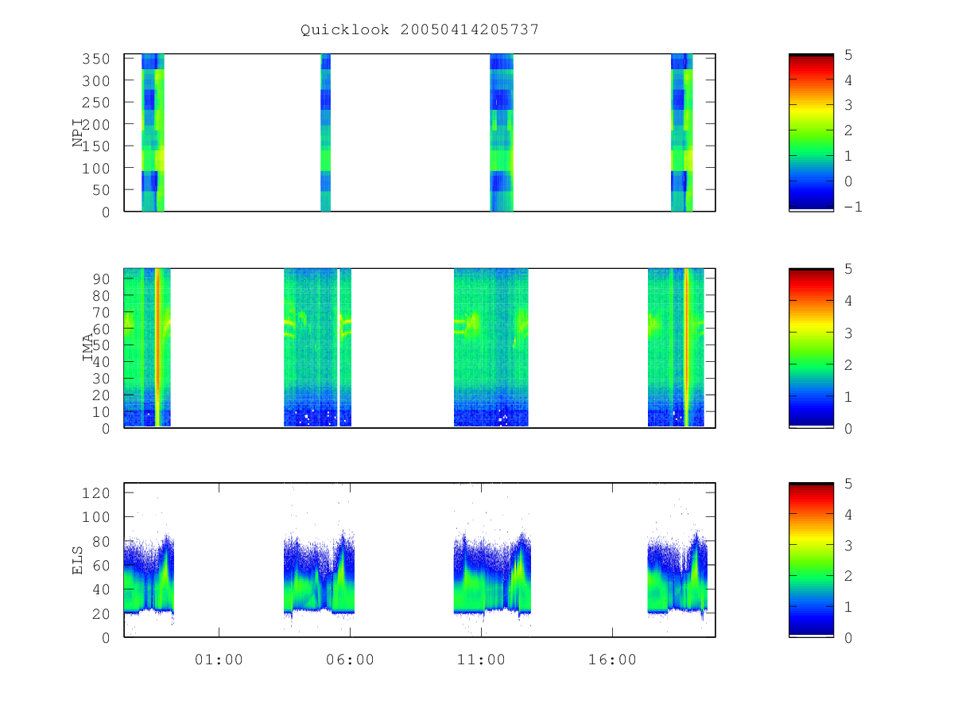Click the IMA panel colorbar
This screenshot has width=954, height=716.
point(811,348)
